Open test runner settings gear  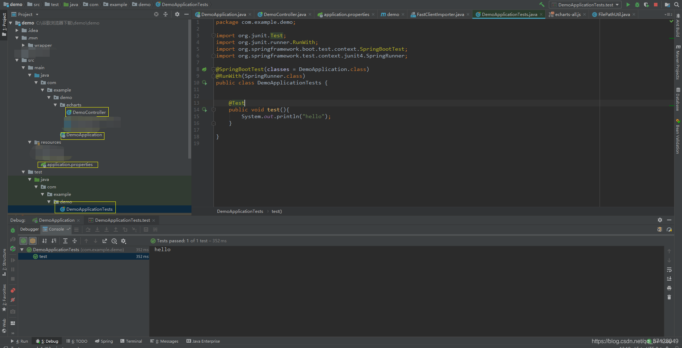point(124,241)
